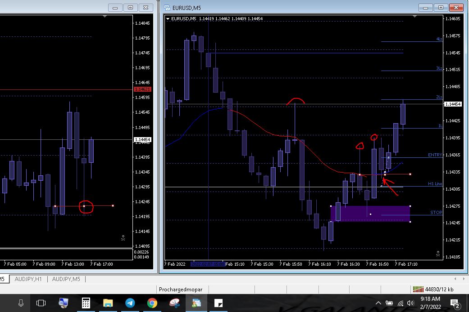Click the chart shift marker atop EURUSD,M5 chart
Image resolution: width=469 pixels, height=312 pixels.
414,17
